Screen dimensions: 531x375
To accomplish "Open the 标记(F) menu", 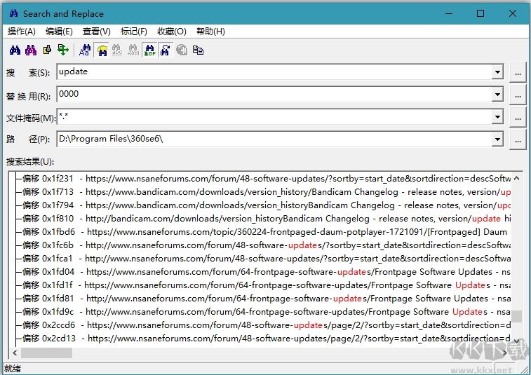I will [x=134, y=32].
